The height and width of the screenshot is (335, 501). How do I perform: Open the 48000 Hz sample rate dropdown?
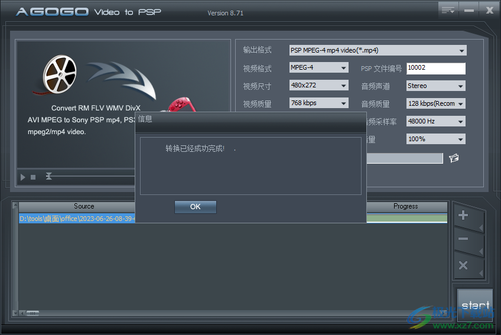click(x=436, y=121)
